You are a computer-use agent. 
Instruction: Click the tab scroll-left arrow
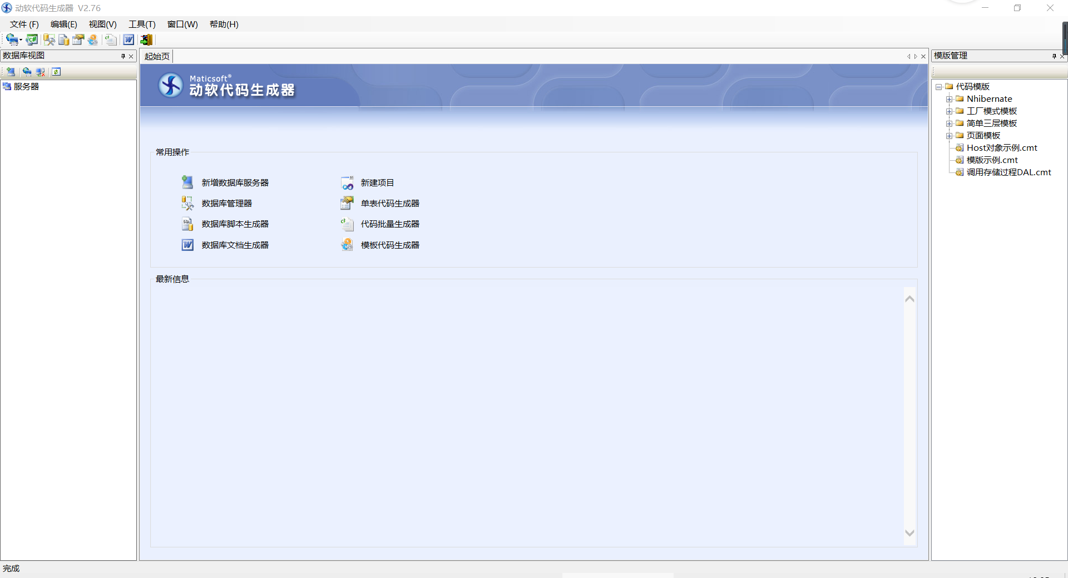[908, 56]
